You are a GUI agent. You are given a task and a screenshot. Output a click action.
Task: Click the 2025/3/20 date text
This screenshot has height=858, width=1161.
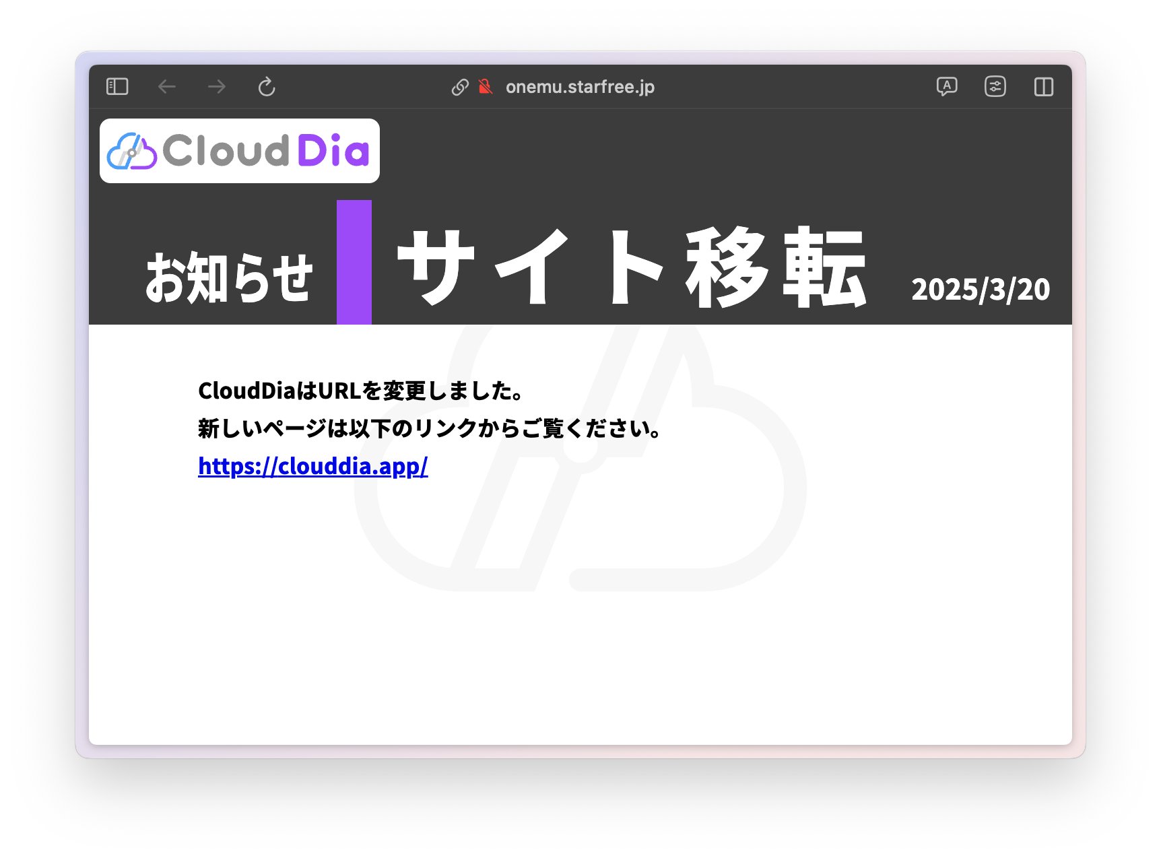[981, 290]
